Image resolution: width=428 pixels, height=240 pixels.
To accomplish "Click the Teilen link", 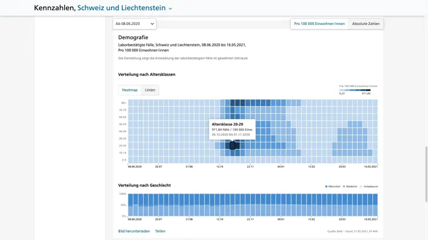I will [x=160, y=231].
